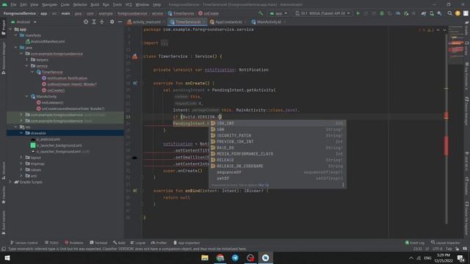This screenshot has width=470, height=264.
Task: Open the app run configuration dropdown
Action: (x=278, y=13)
